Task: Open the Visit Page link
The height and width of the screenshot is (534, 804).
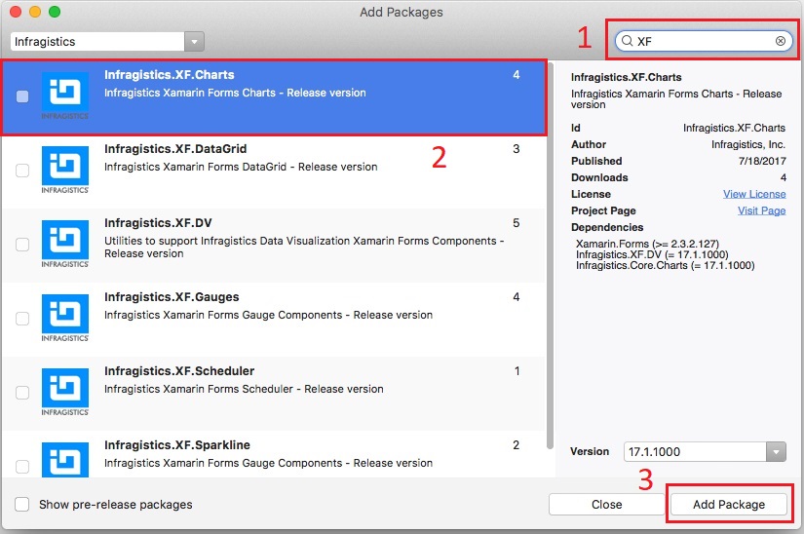Action: click(761, 210)
